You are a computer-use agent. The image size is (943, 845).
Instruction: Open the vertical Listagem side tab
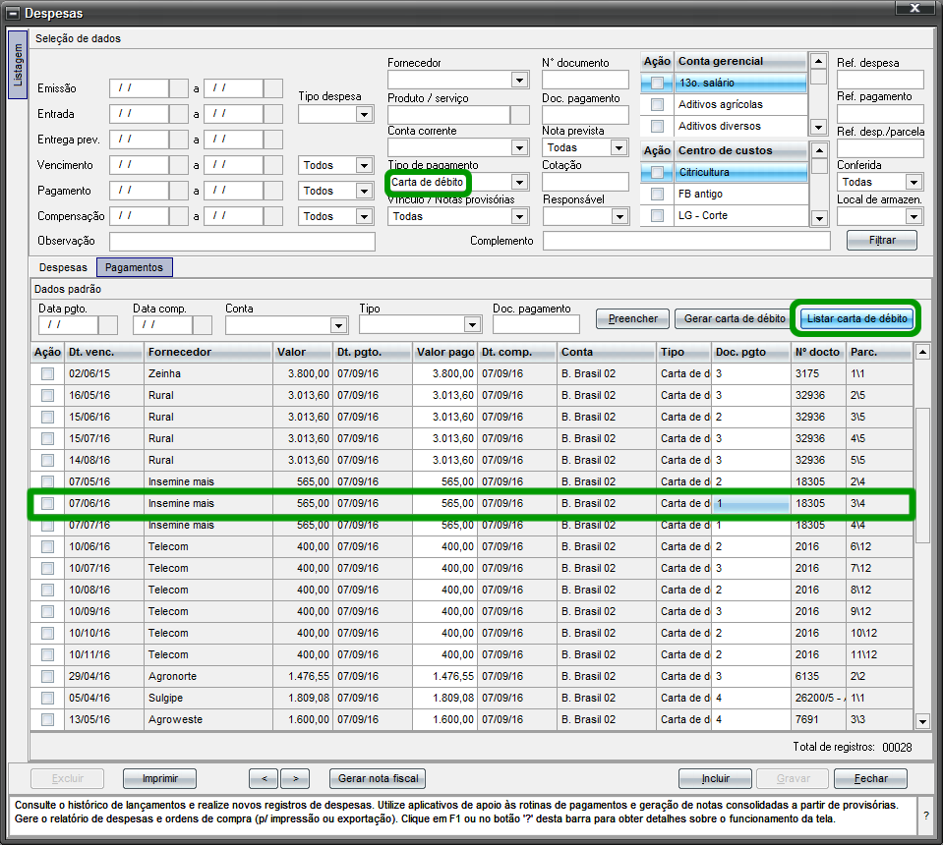(18, 65)
